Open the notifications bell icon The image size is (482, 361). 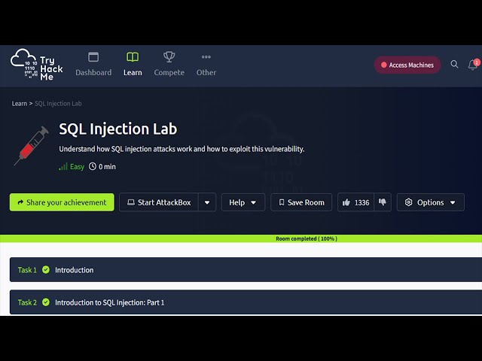point(473,65)
